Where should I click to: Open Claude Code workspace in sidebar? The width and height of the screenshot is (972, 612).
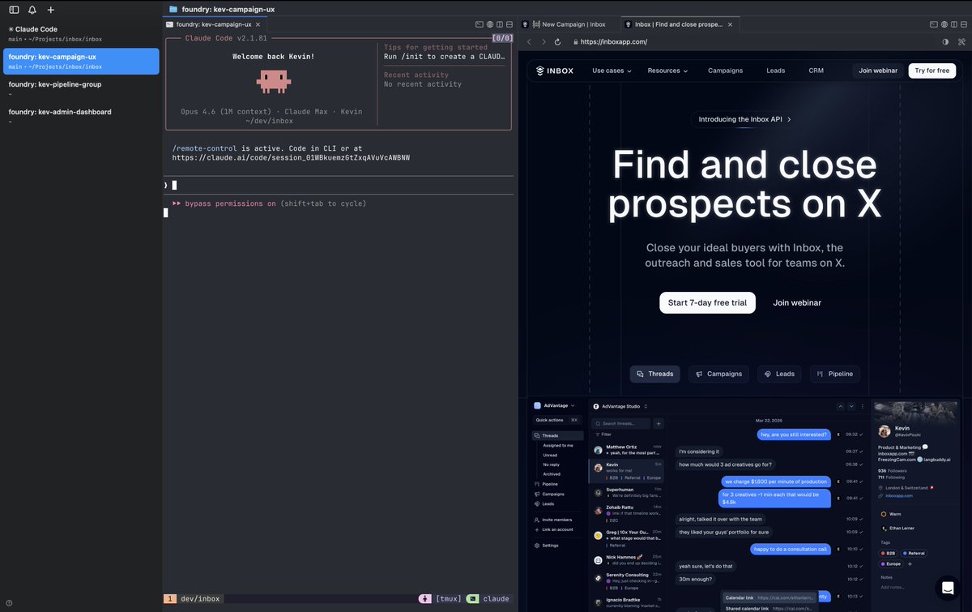tap(81, 33)
